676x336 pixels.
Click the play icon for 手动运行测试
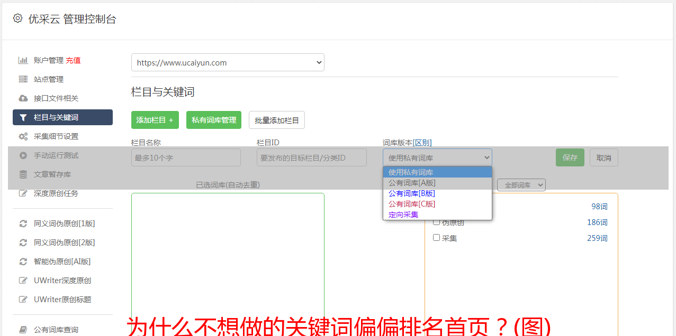pos(23,155)
